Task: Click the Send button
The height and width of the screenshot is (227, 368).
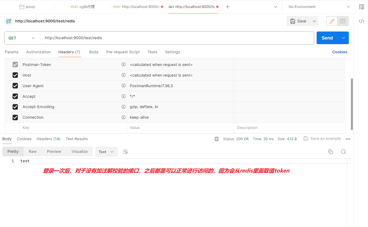Action: (327, 38)
